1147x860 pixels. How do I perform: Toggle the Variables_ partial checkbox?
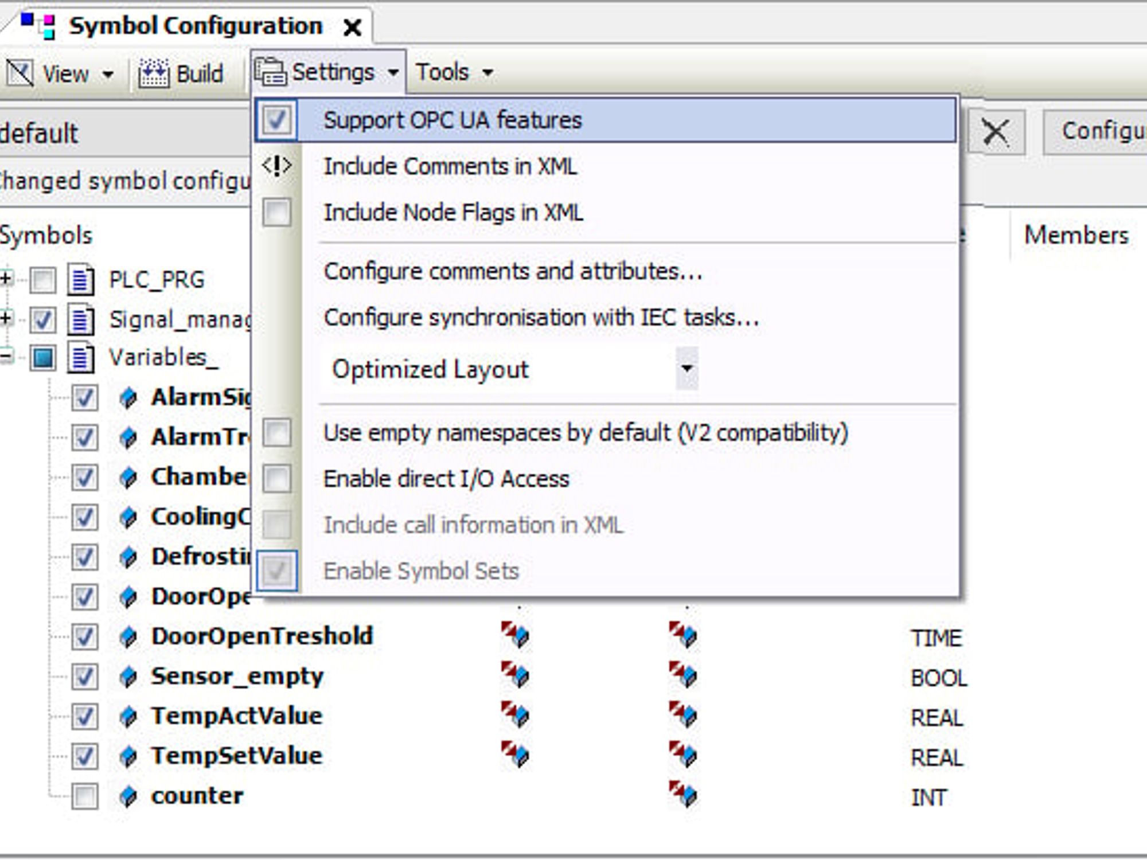[44, 358]
